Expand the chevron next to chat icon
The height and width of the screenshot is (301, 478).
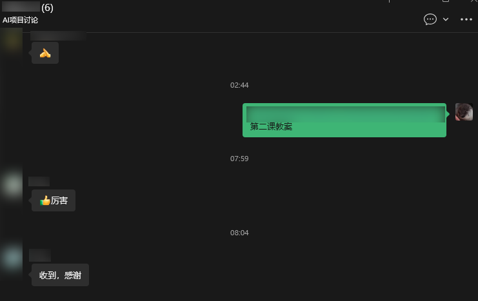445,19
